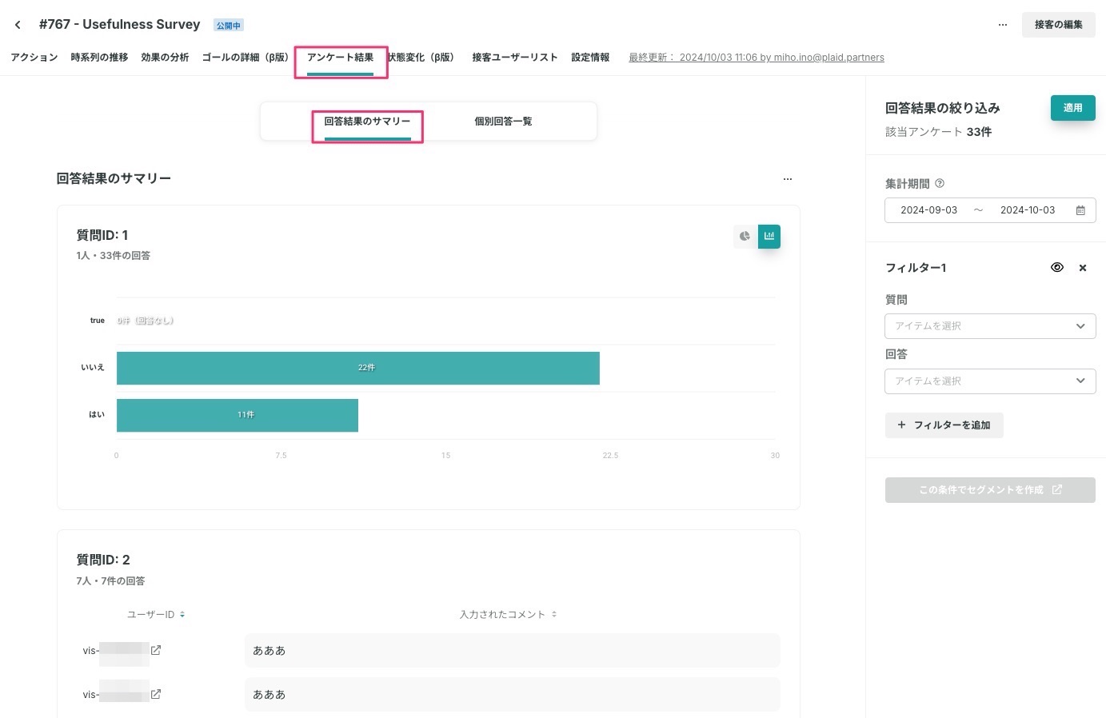
Task: Click the 質問ID: 2 heading
Action: tap(103, 560)
